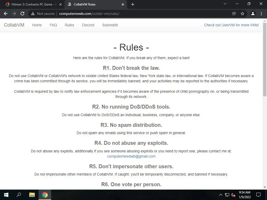Open the Home navigation link

pos(37,25)
